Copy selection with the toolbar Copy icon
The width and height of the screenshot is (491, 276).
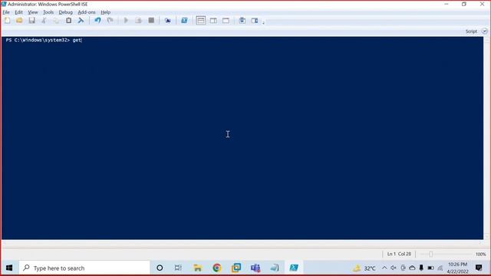click(x=56, y=21)
